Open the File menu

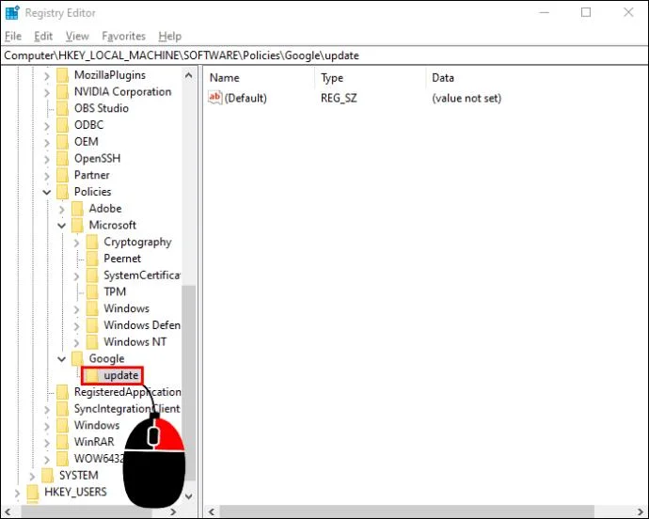coord(13,37)
